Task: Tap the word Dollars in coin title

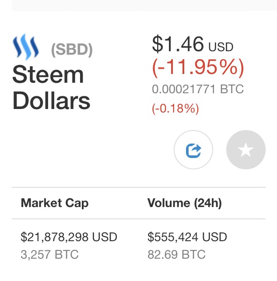Action: (51, 100)
